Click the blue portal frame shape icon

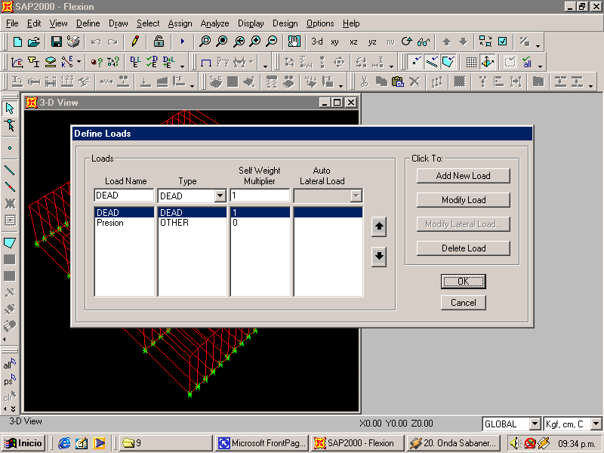(x=206, y=62)
